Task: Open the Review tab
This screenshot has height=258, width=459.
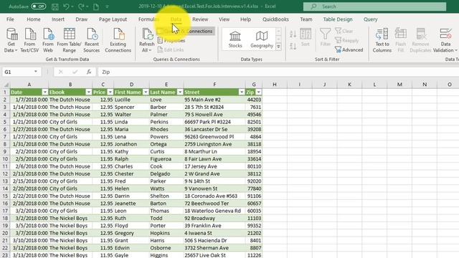Action: coord(200,19)
